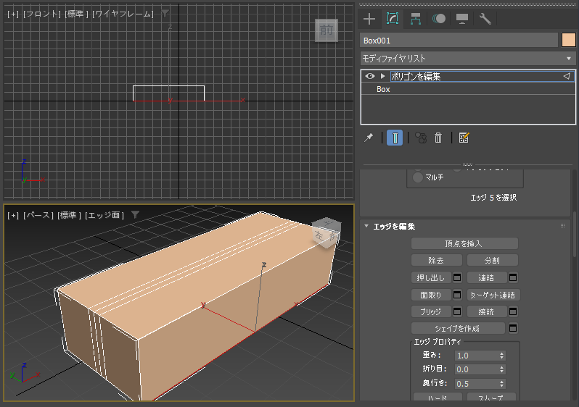Toggle eye icon of ポリゴンを編集 modifier
This screenshot has width=579, height=407.
[x=369, y=76]
